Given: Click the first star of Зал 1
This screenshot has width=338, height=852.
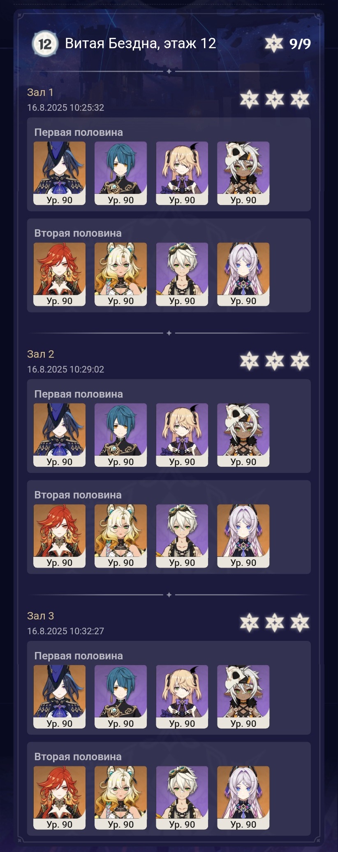Looking at the screenshot, I should tap(249, 99).
